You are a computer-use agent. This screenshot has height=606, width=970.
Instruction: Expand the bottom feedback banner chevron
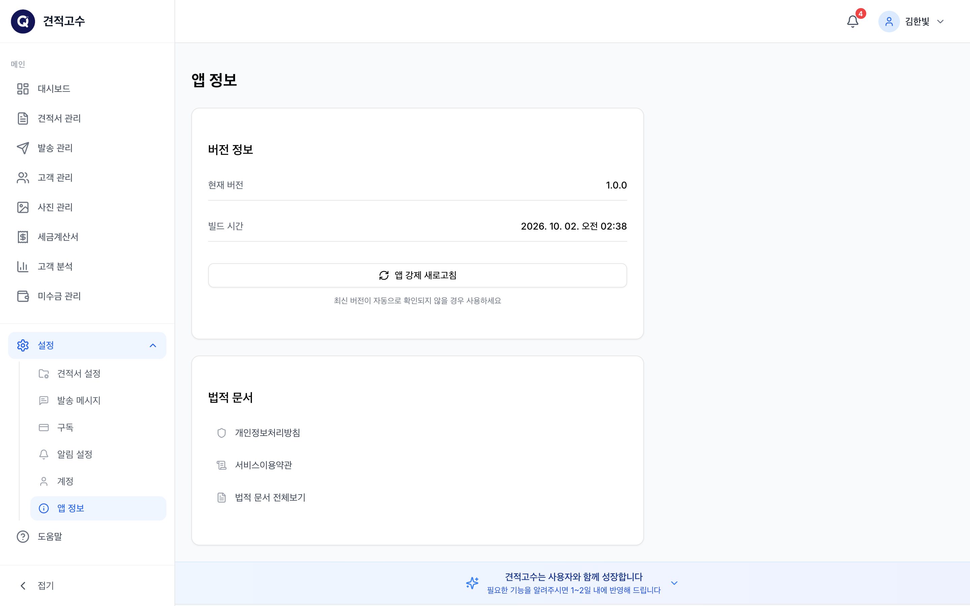point(674,583)
